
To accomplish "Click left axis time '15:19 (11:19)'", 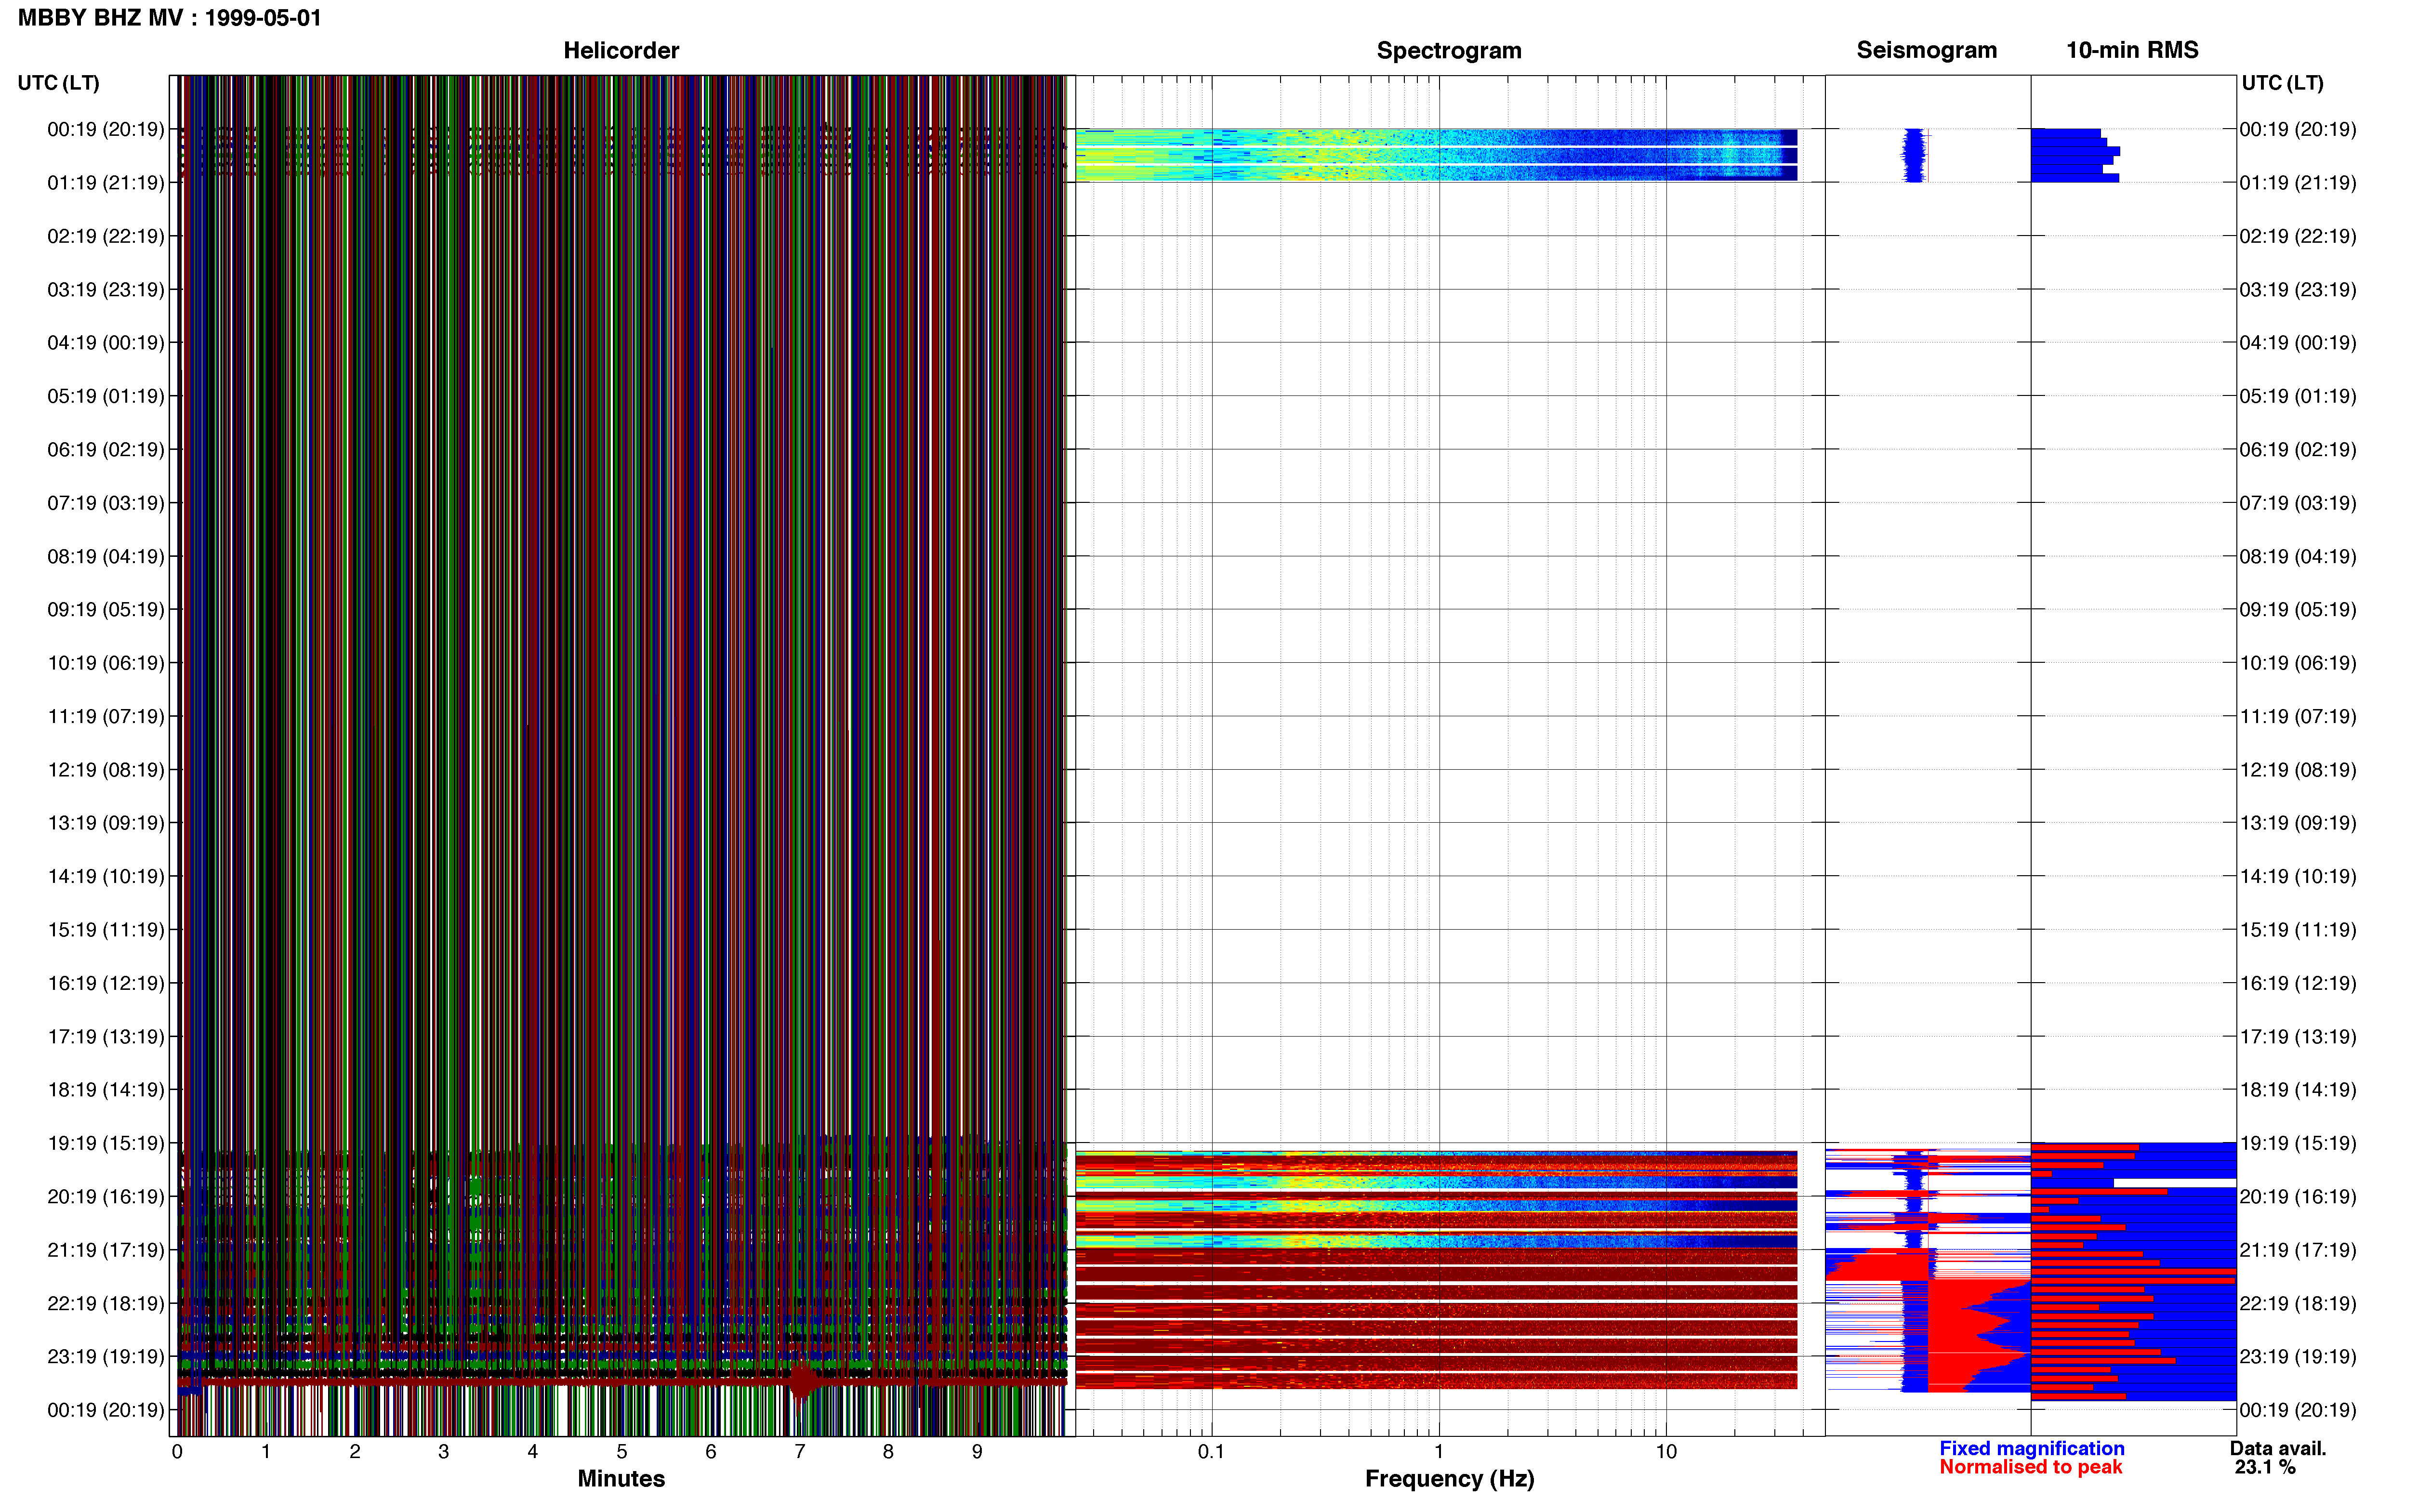I will click(x=106, y=930).
